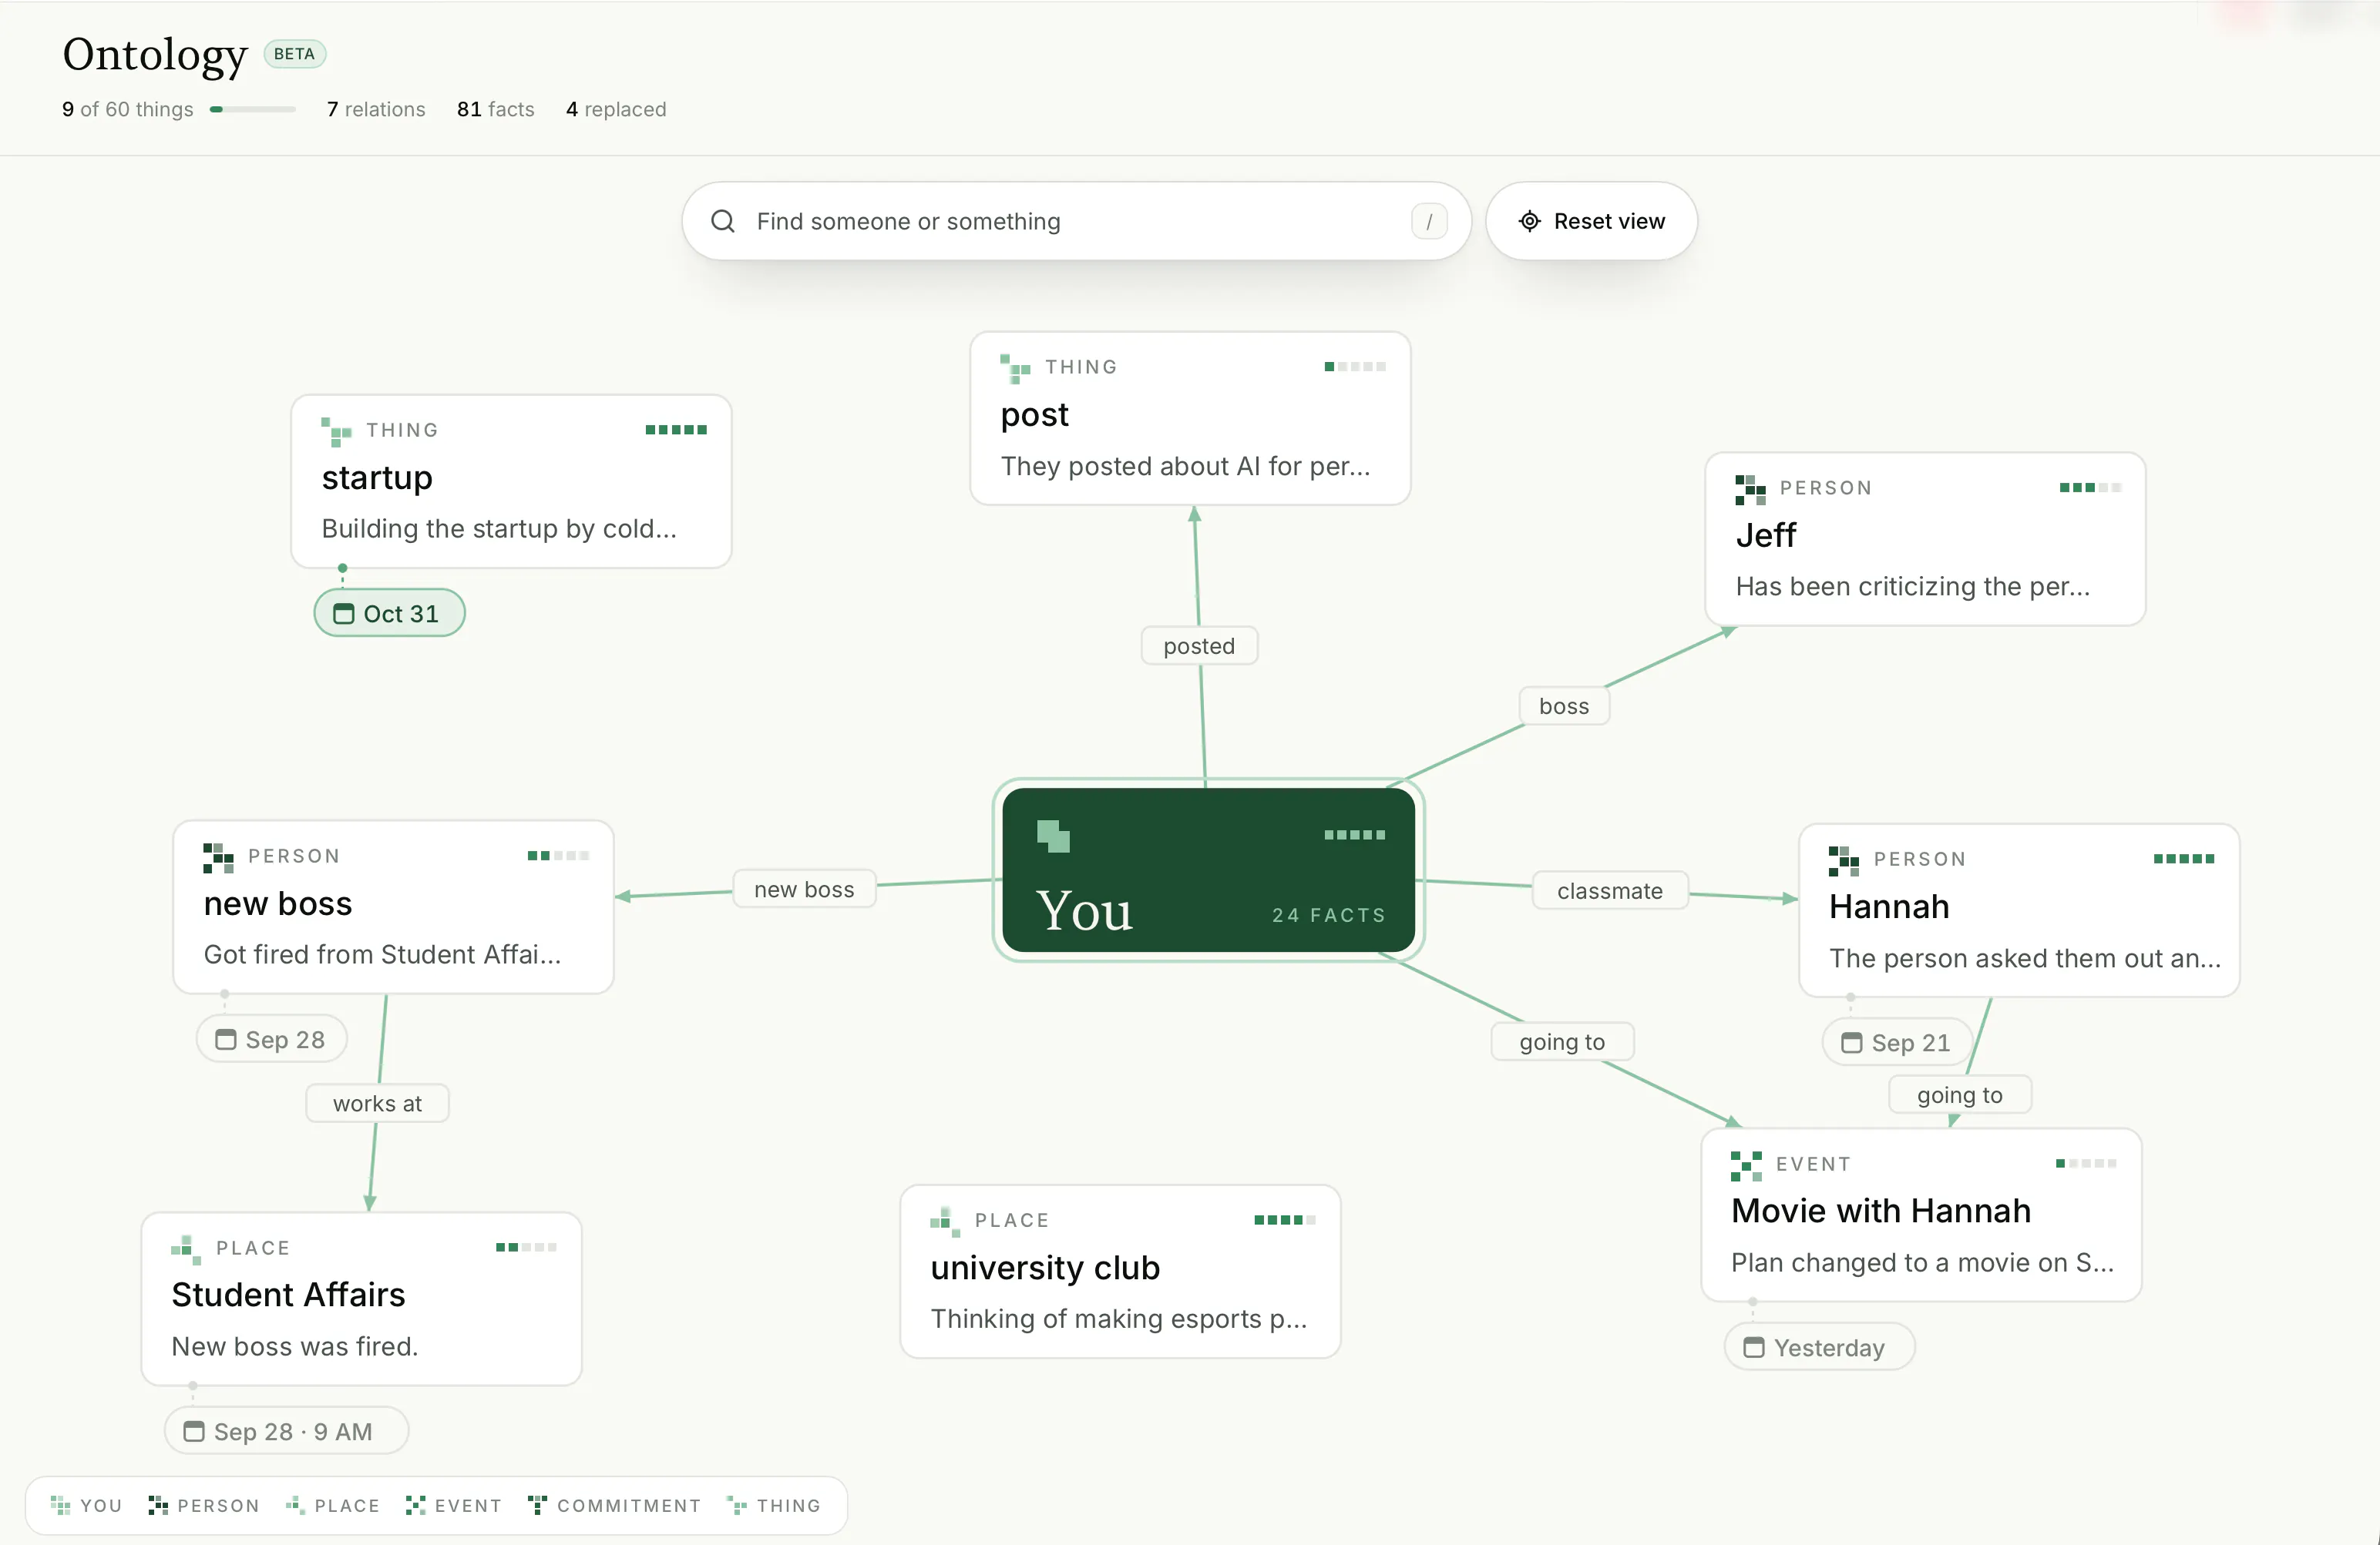Click the EVENT icon on Movie with Hannah

point(1746,1165)
